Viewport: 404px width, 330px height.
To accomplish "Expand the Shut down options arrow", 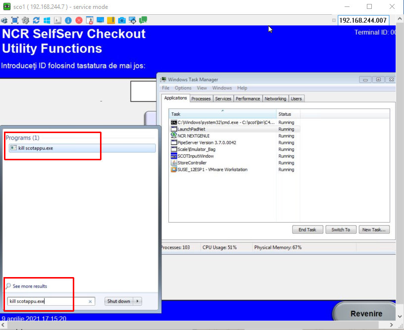I will pos(137,301).
